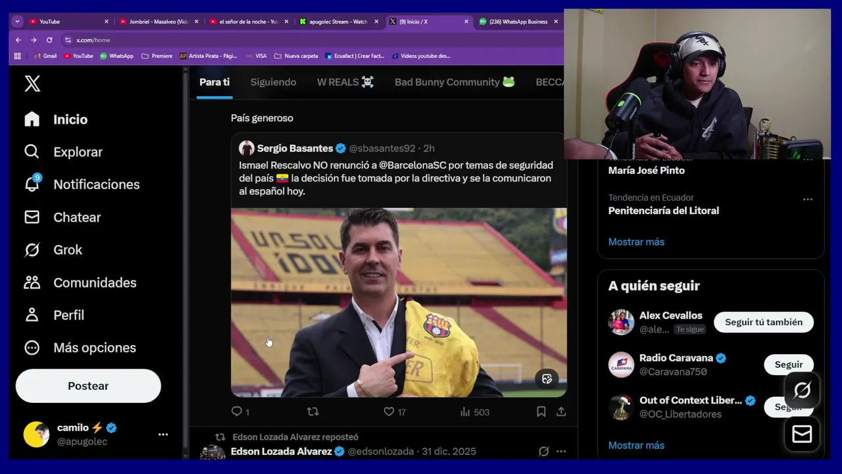
Task: Switch to the Para ti tab
Action: [x=214, y=82]
